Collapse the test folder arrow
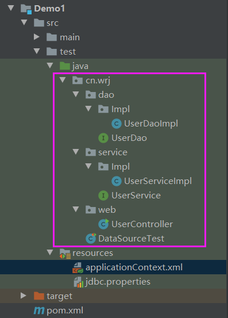Screen dimensions: 228x318 [37, 51]
